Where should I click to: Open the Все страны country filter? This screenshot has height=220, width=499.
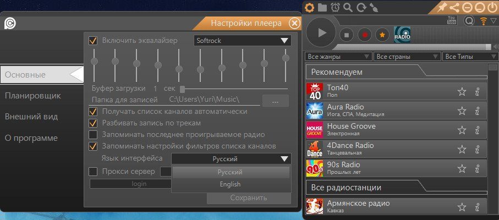[x=407, y=57]
